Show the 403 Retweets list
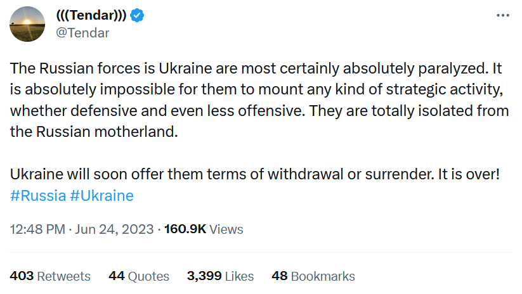The height and width of the screenshot is (294, 522). [50, 276]
